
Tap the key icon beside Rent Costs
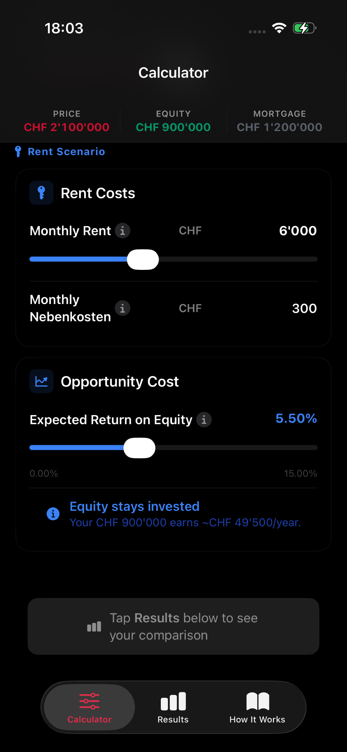click(x=41, y=193)
